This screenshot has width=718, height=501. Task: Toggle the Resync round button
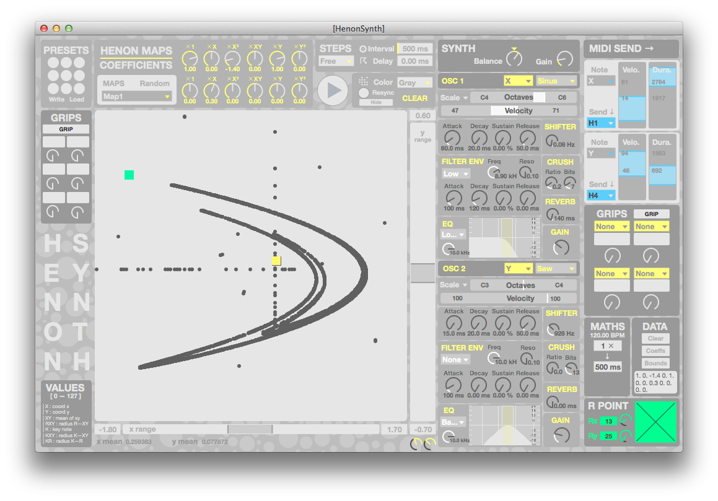[x=364, y=93]
